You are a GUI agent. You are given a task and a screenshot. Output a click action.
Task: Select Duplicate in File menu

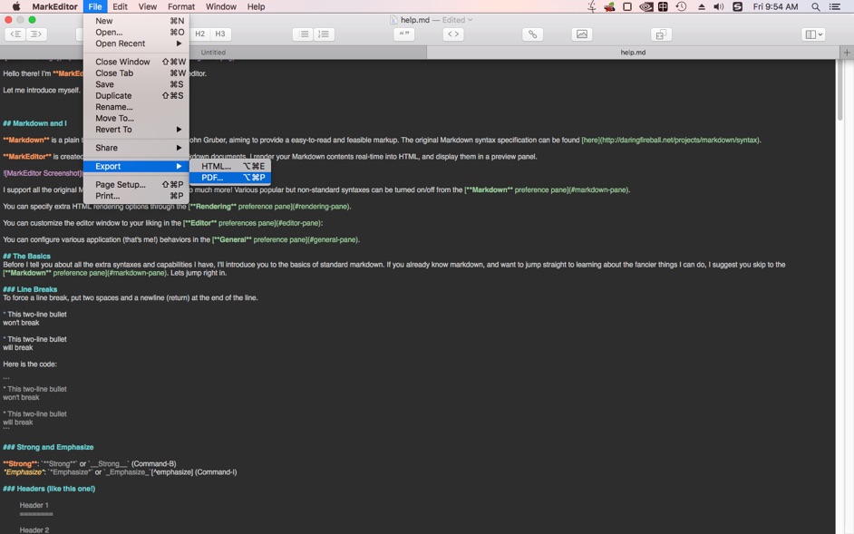point(113,96)
